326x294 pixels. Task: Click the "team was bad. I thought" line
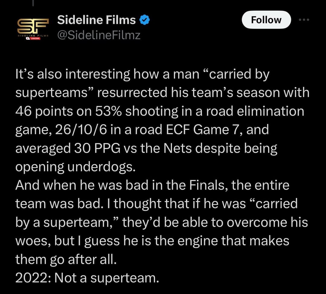pos(156,203)
